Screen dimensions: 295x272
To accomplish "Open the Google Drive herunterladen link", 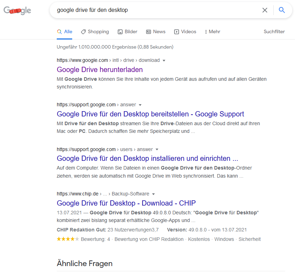I will pyautogui.click(x=100, y=70).
